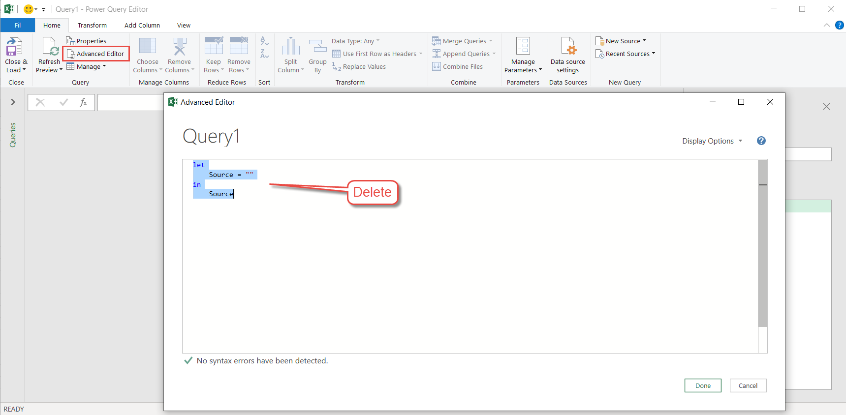Click the fx formula icon

84,102
